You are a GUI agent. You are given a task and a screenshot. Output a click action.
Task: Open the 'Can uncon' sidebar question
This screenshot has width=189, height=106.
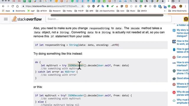(183, 57)
